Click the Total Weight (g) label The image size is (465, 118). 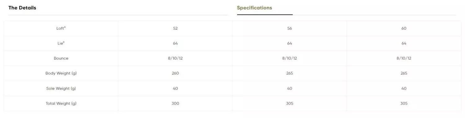tap(61, 103)
